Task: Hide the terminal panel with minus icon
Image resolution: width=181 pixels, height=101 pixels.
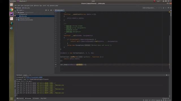Action: [x=169, y=75]
